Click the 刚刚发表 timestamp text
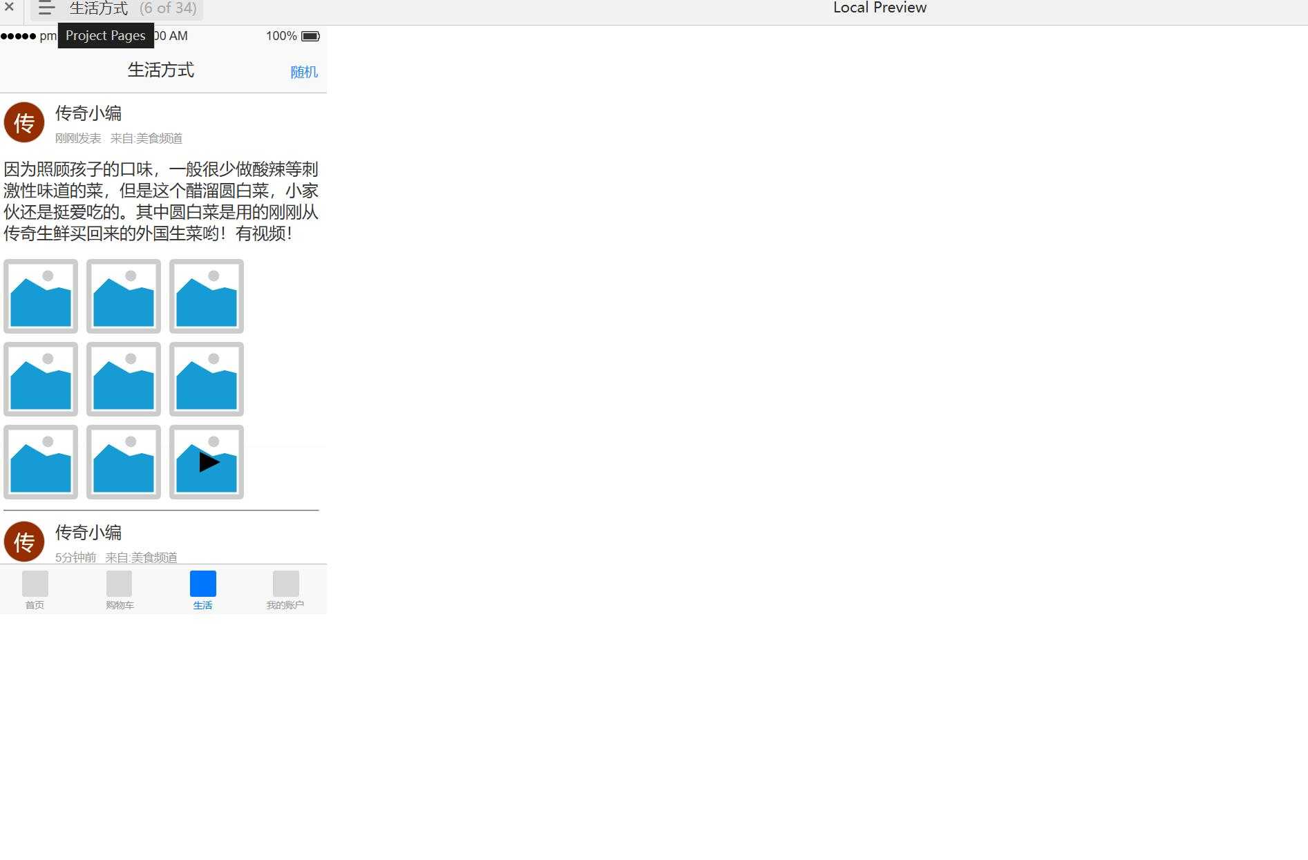Screen dimensions: 1308x860 (x=77, y=138)
